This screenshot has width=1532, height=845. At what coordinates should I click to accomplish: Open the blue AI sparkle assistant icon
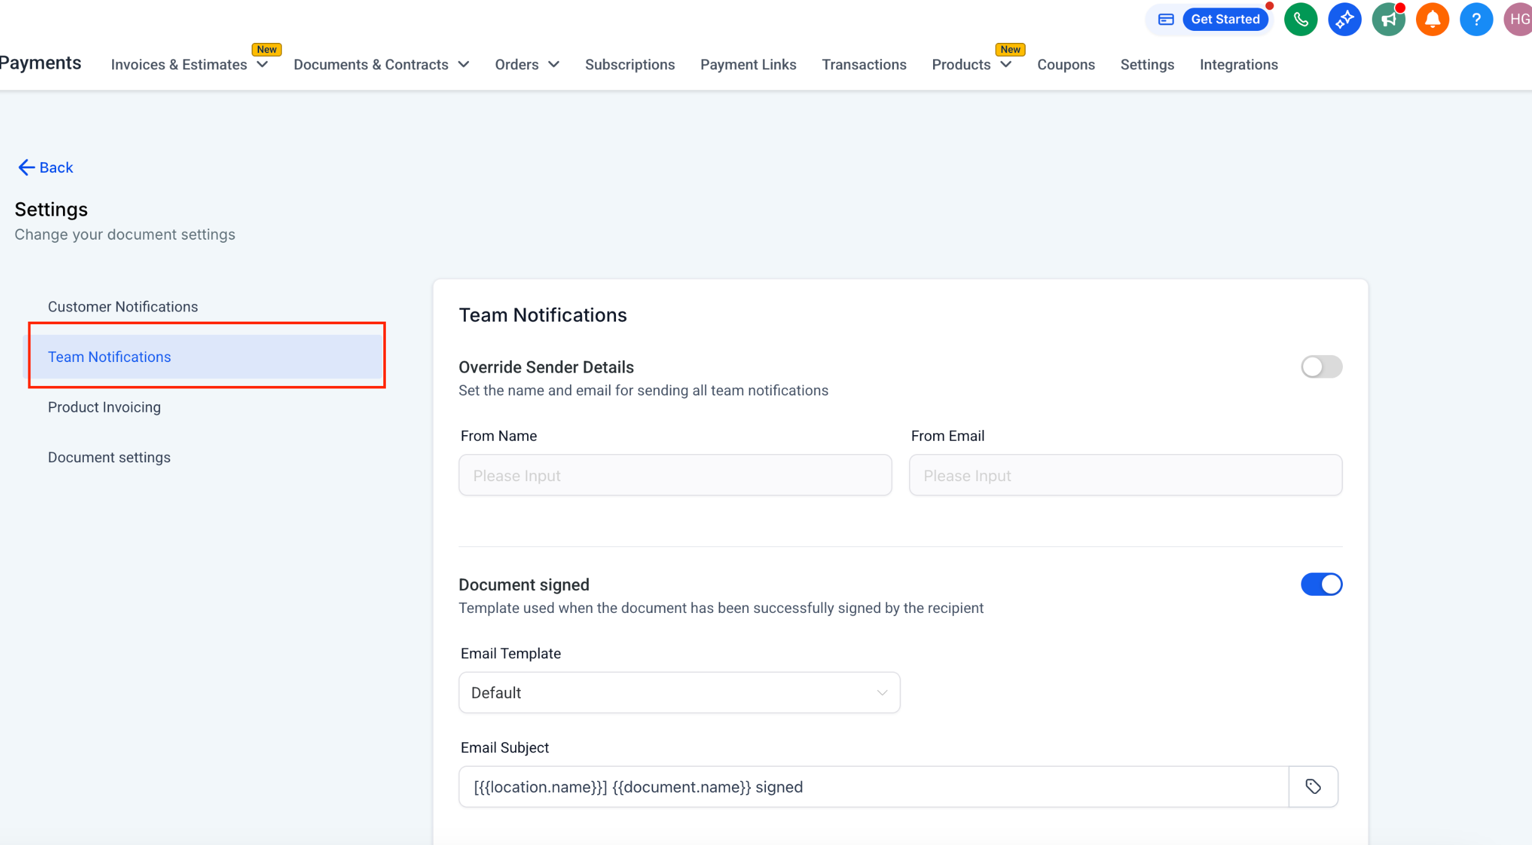(1344, 20)
